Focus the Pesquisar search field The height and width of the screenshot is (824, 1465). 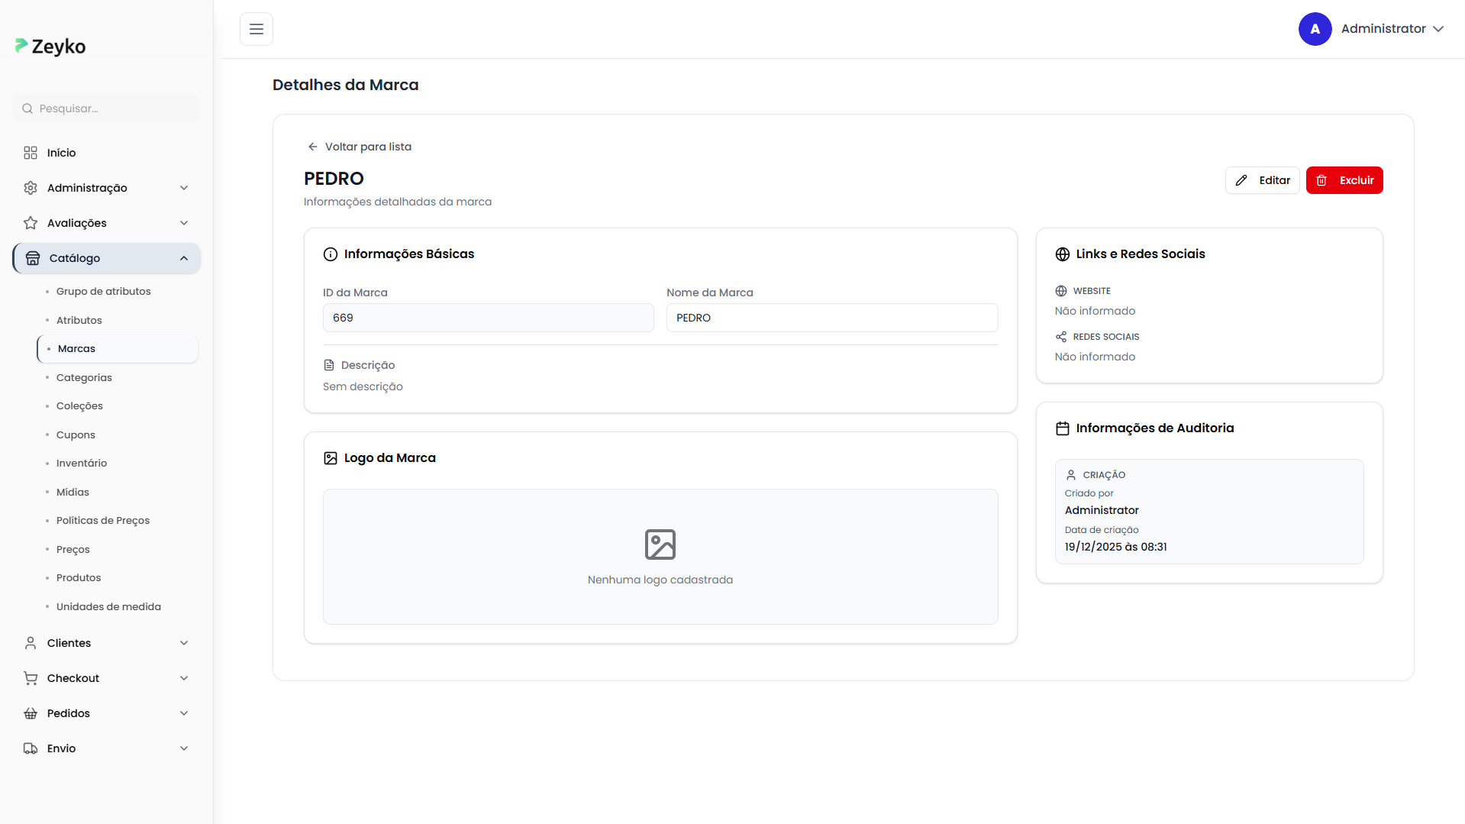[115, 108]
